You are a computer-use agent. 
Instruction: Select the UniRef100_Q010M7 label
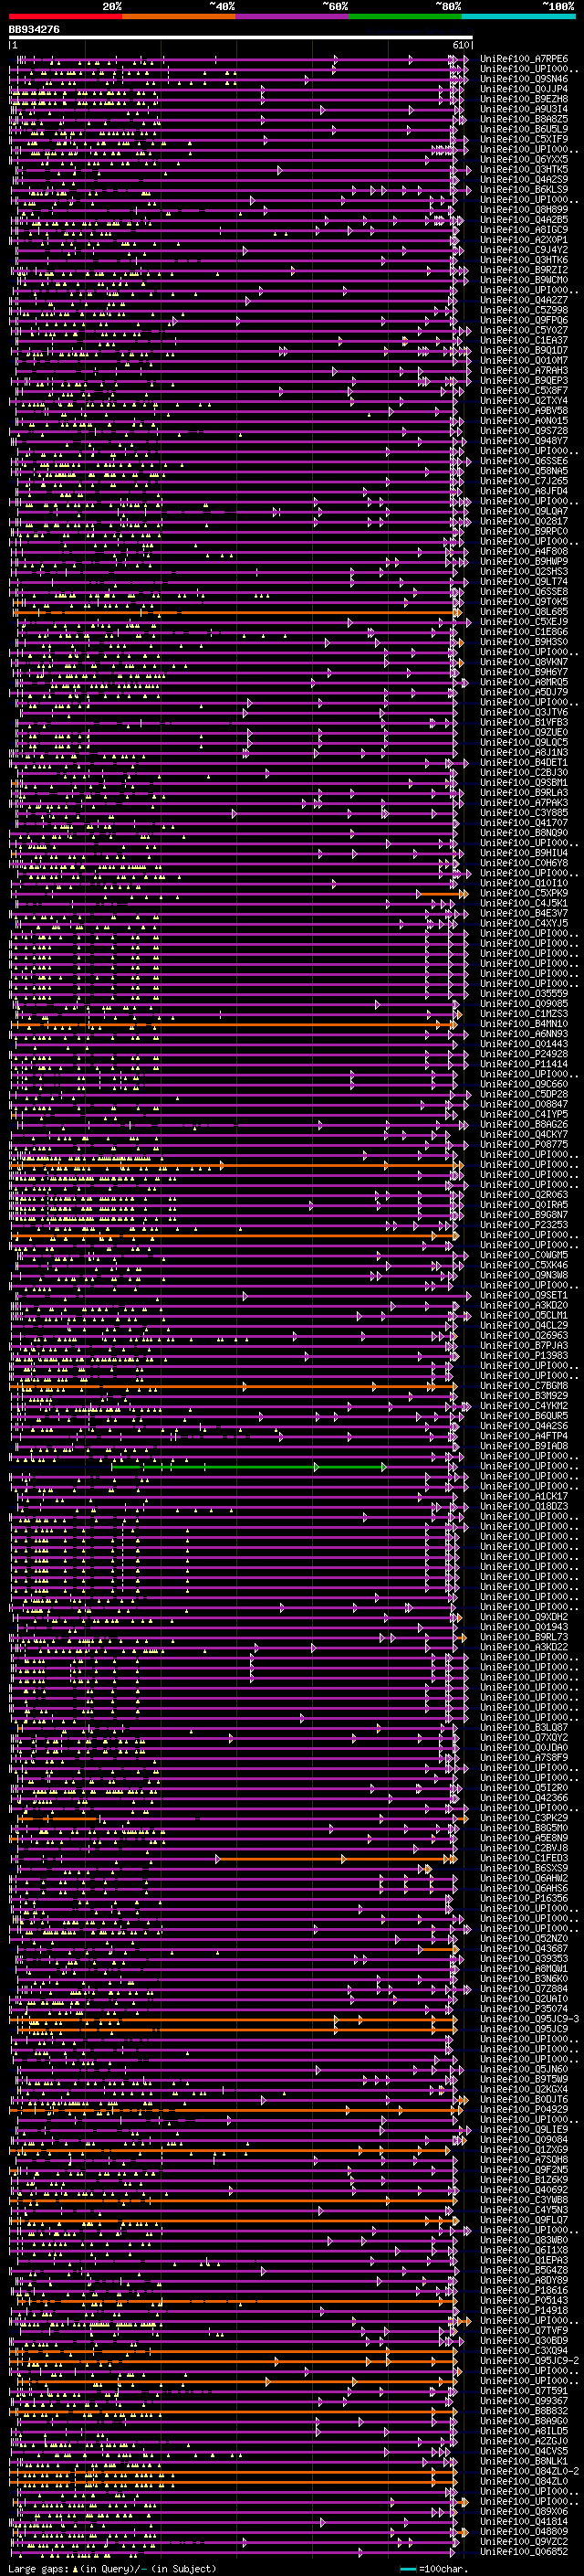click(x=524, y=360)
